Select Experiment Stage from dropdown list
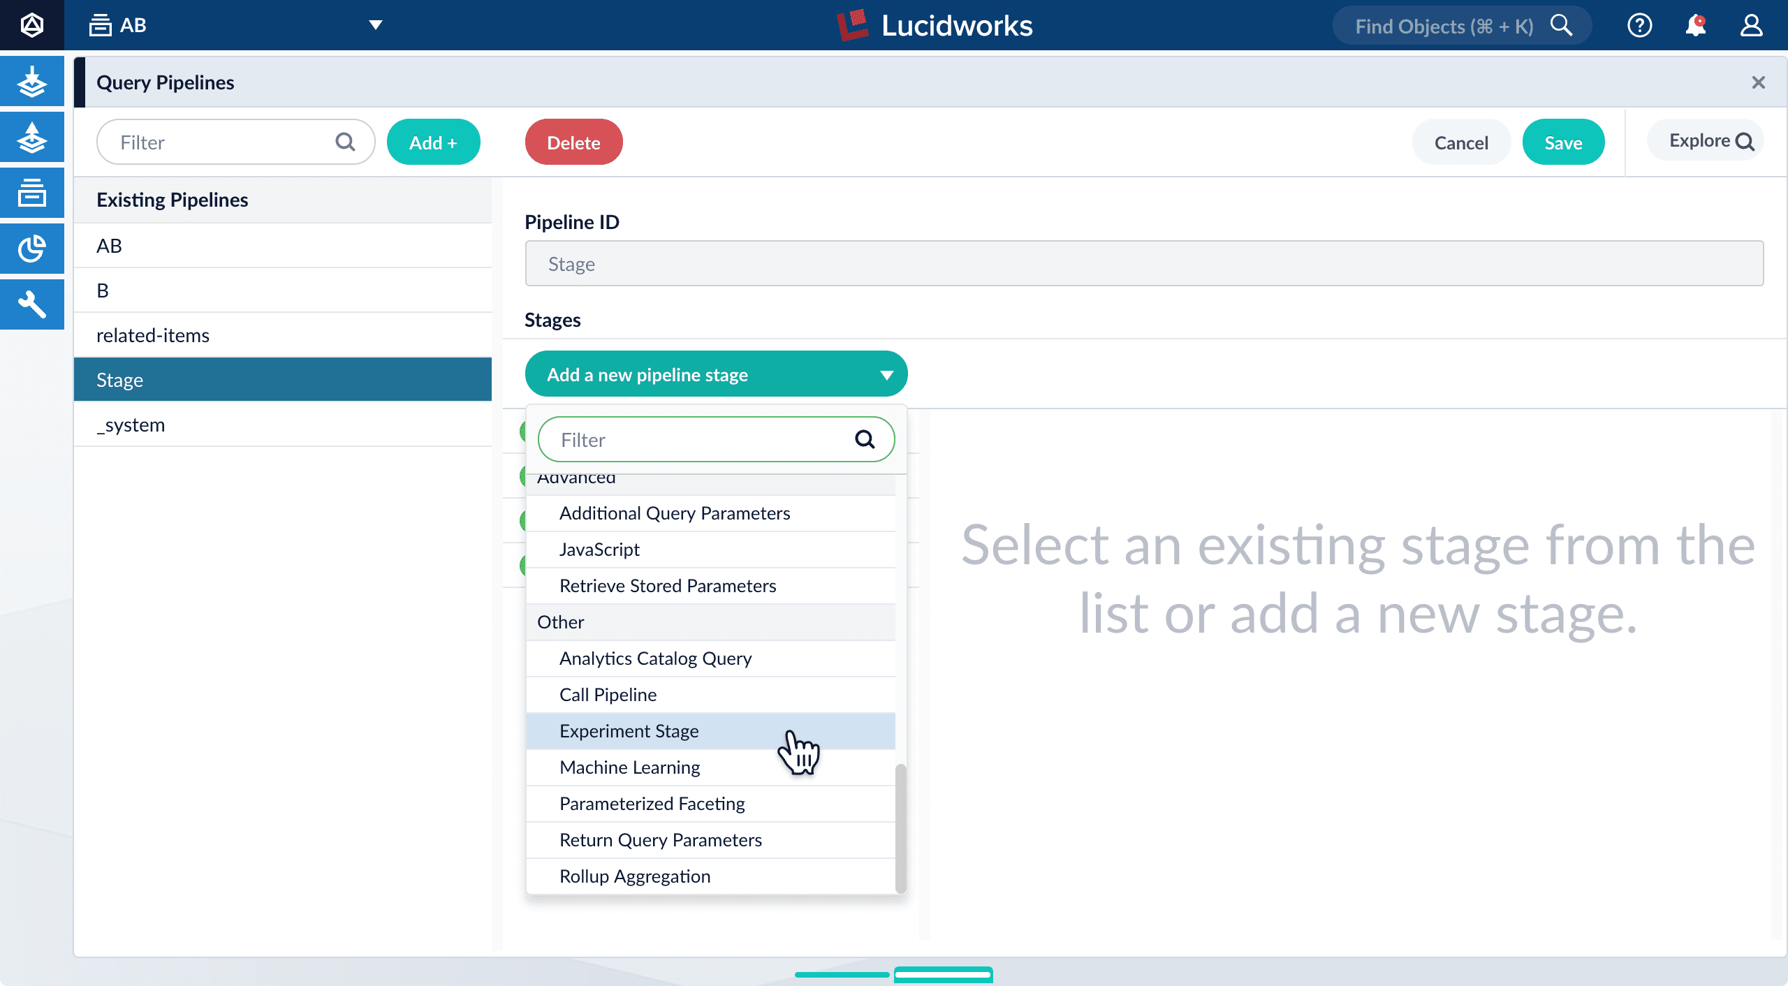Screen dimensions: 1788x986 pos(629,730)
